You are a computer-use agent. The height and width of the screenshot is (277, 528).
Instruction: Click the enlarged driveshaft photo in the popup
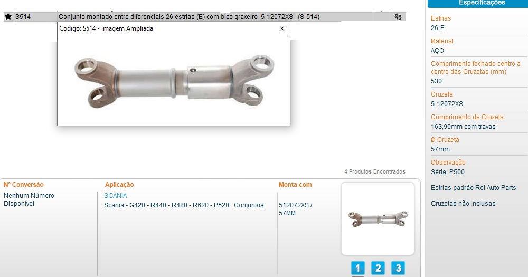(174, 81)
